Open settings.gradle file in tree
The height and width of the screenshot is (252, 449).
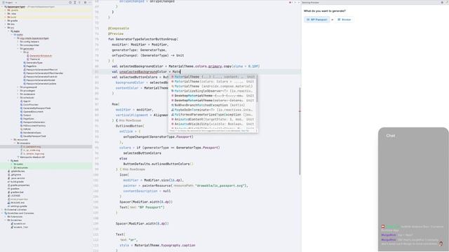pos(18,206)
